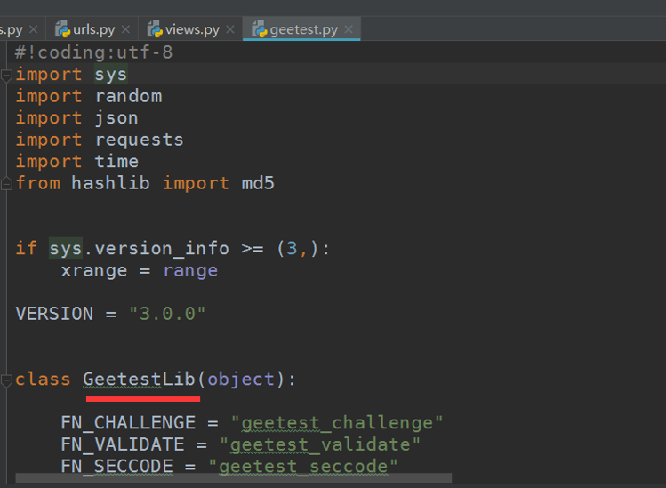Select the geetest.py tab

(303, 29)
